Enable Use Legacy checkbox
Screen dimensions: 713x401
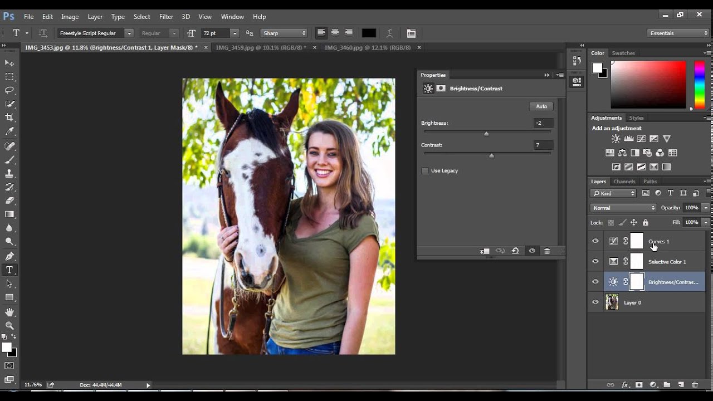pos(425,170)
